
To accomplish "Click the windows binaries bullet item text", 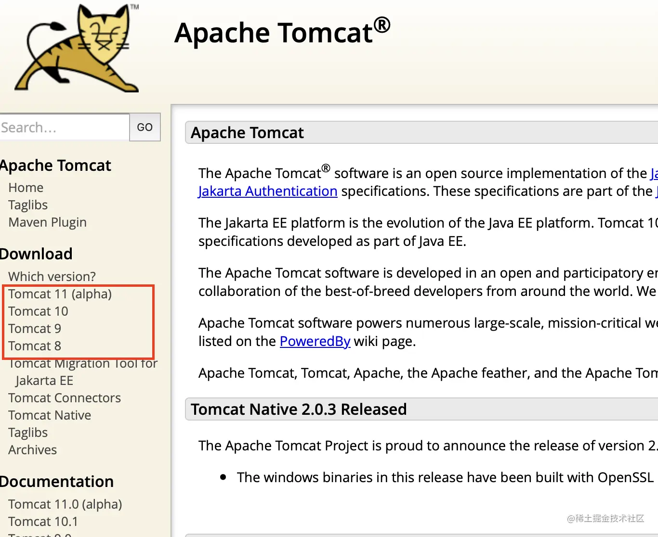I will point(445,477).
